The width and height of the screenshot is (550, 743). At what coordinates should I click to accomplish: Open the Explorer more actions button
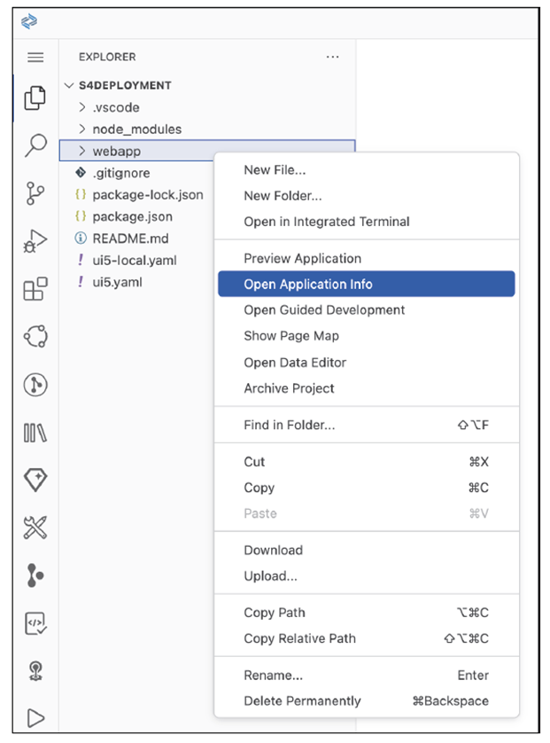[332, 57]
